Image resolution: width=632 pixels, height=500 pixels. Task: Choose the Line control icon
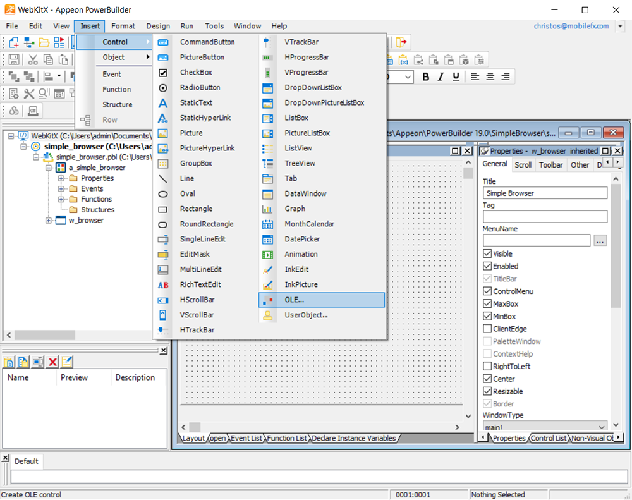(x=163, y=179)
